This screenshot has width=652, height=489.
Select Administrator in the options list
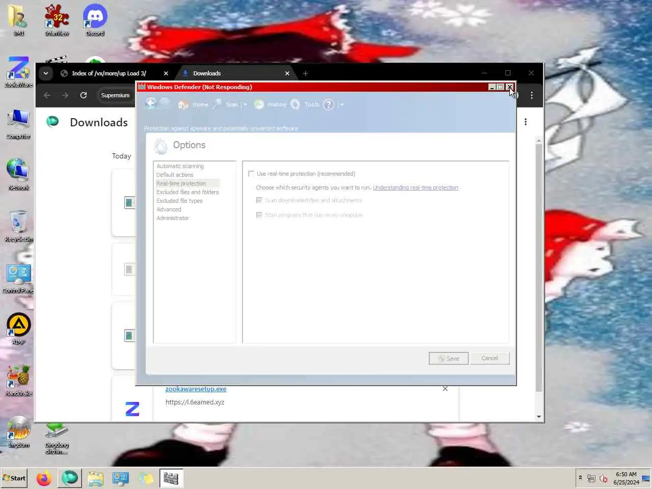coord(173,218)
